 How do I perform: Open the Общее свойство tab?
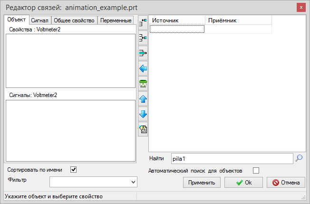click(x=74, y=20)
